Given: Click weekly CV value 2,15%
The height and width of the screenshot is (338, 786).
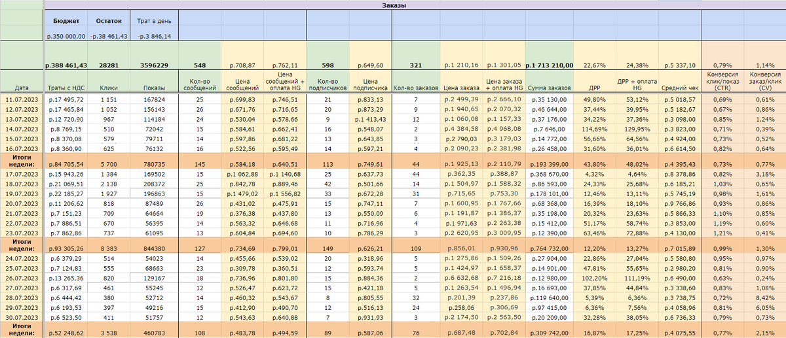Looking at the screenshot, I should 765,333.
